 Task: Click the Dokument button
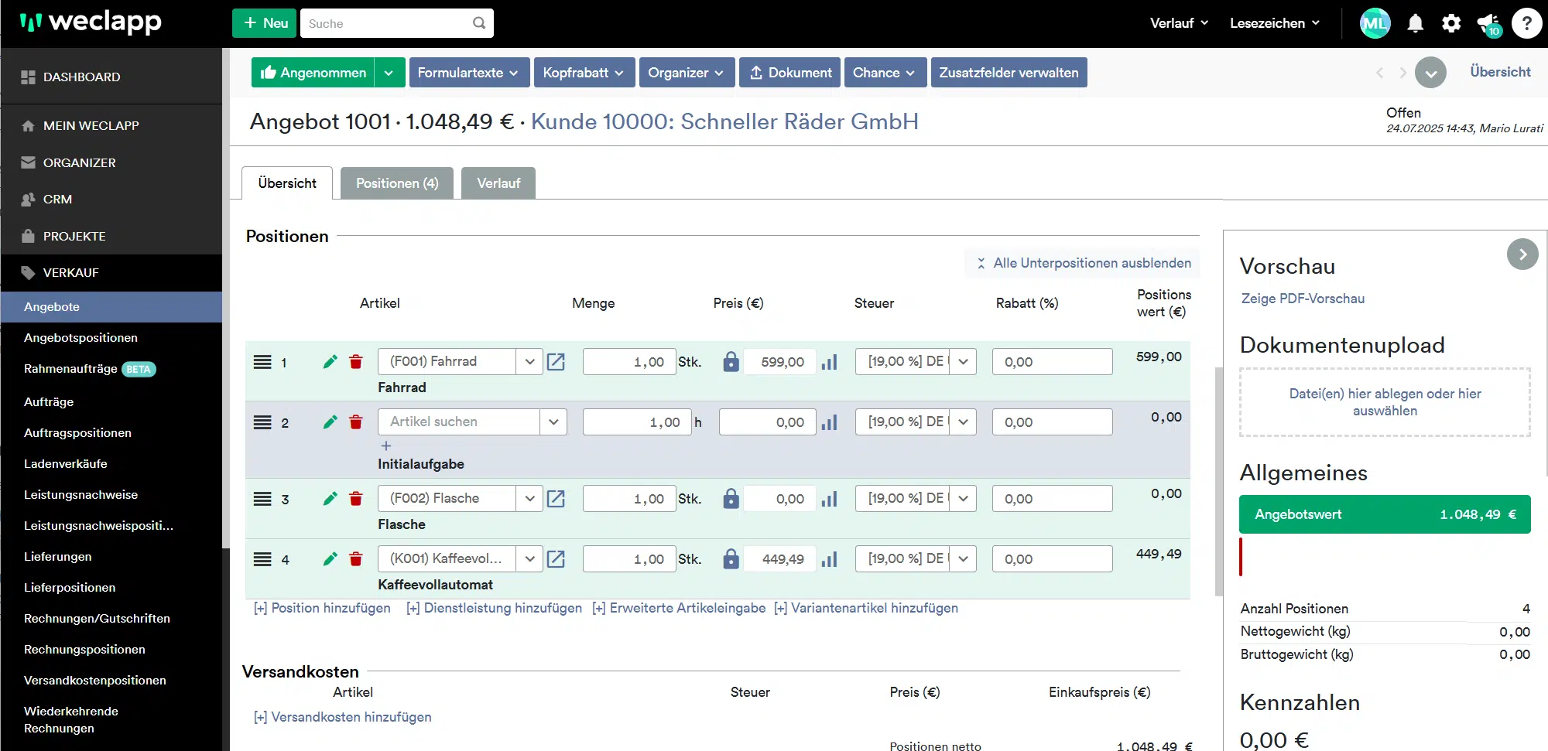(x=789, y=73)
